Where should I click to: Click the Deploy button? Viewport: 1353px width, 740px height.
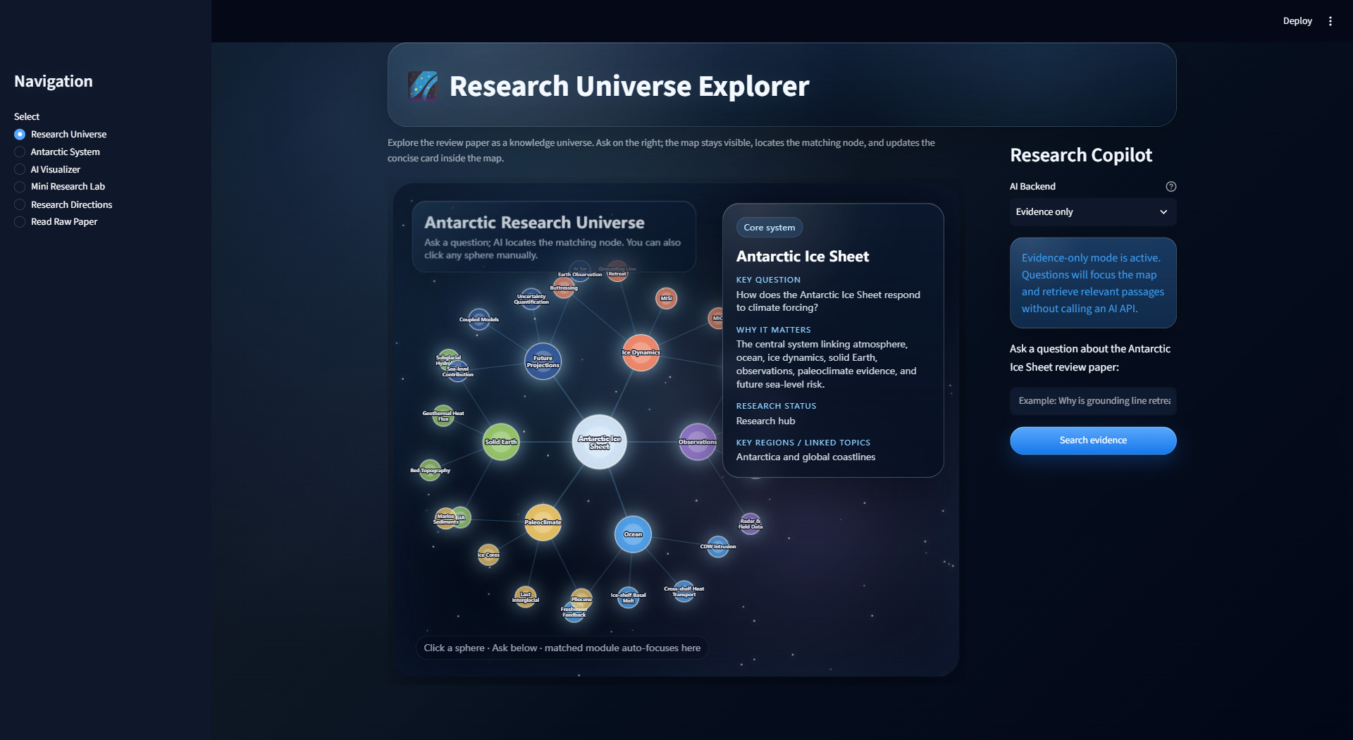[x=1297, y=21]
